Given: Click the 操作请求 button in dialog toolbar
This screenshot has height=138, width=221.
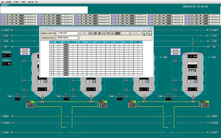Looking at the screenshot, I should pyautogui.click(x=137, y=33).
